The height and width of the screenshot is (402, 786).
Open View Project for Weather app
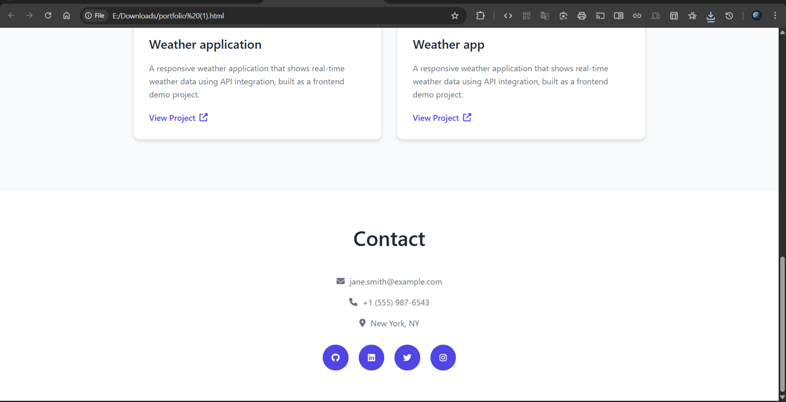[442, 118]
